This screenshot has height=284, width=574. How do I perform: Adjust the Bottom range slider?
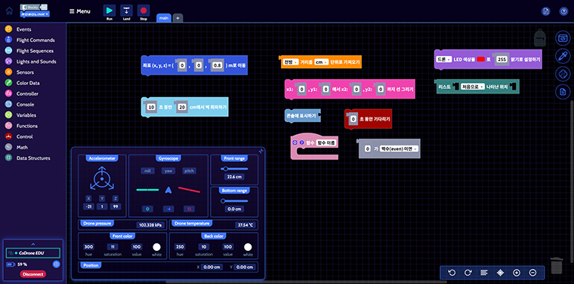click(x=234, y=201)
